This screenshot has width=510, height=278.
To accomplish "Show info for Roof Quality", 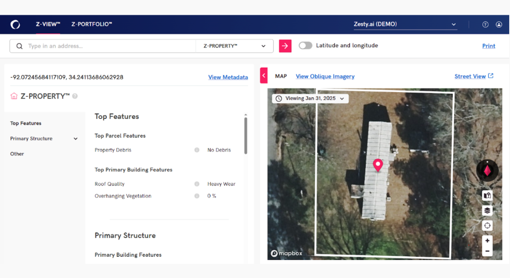I will point(197,184).
